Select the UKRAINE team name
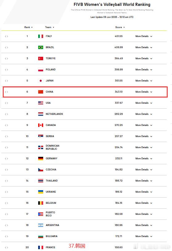Screen dimensions: 172x251 pos(51,192)
